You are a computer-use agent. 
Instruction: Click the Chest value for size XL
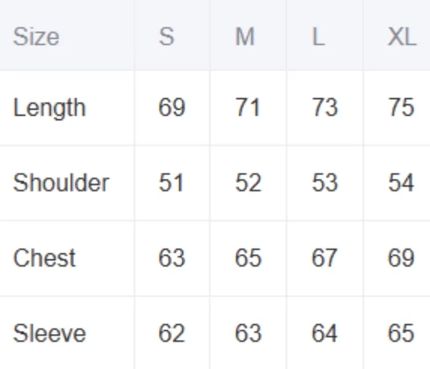[401, 258]
